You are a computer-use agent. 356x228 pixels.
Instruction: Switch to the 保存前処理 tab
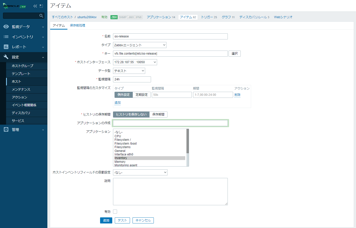pyautogui.click(x=78, y=26)
